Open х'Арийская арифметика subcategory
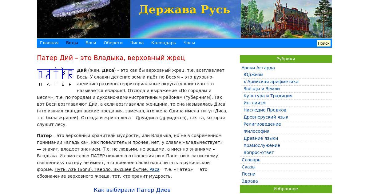369x194 pixels. tap(271, 82)
